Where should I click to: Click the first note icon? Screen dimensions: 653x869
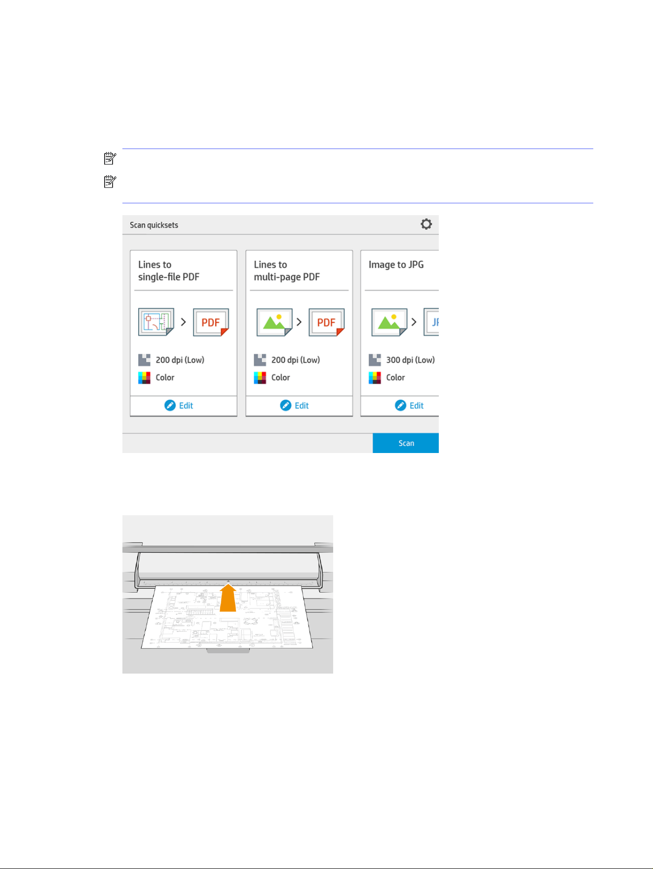tap(110, 158)
